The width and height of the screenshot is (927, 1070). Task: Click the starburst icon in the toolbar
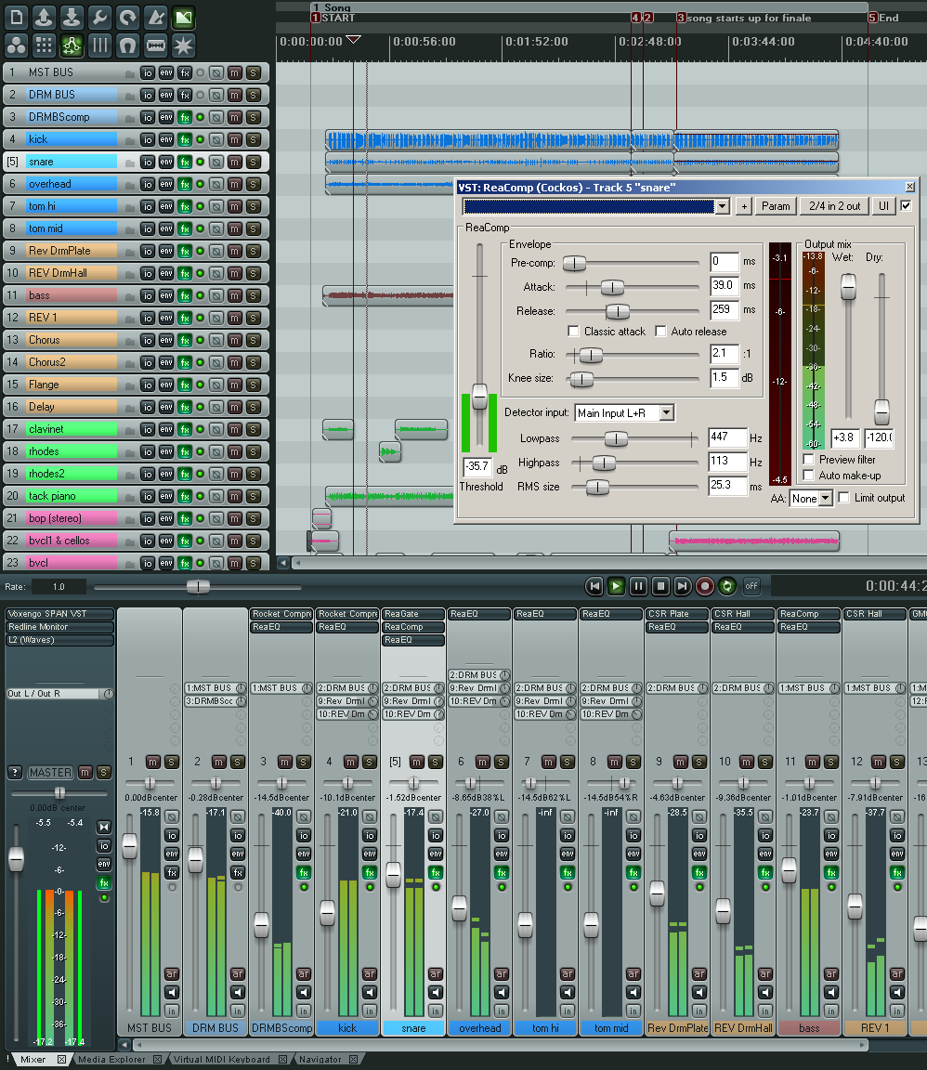pos(184,46)
